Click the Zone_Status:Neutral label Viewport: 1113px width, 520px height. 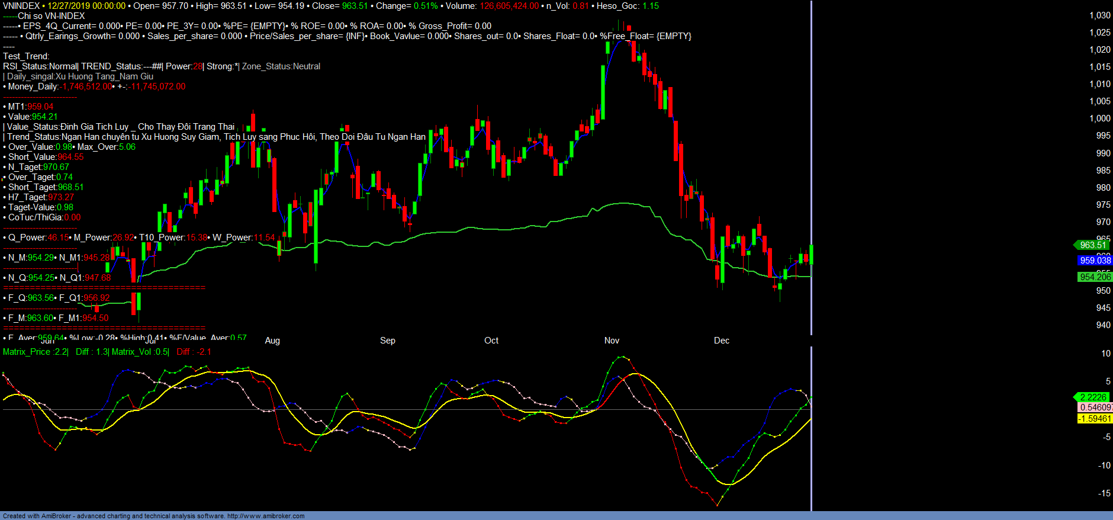pyautogui.click(x=281, y=66)
